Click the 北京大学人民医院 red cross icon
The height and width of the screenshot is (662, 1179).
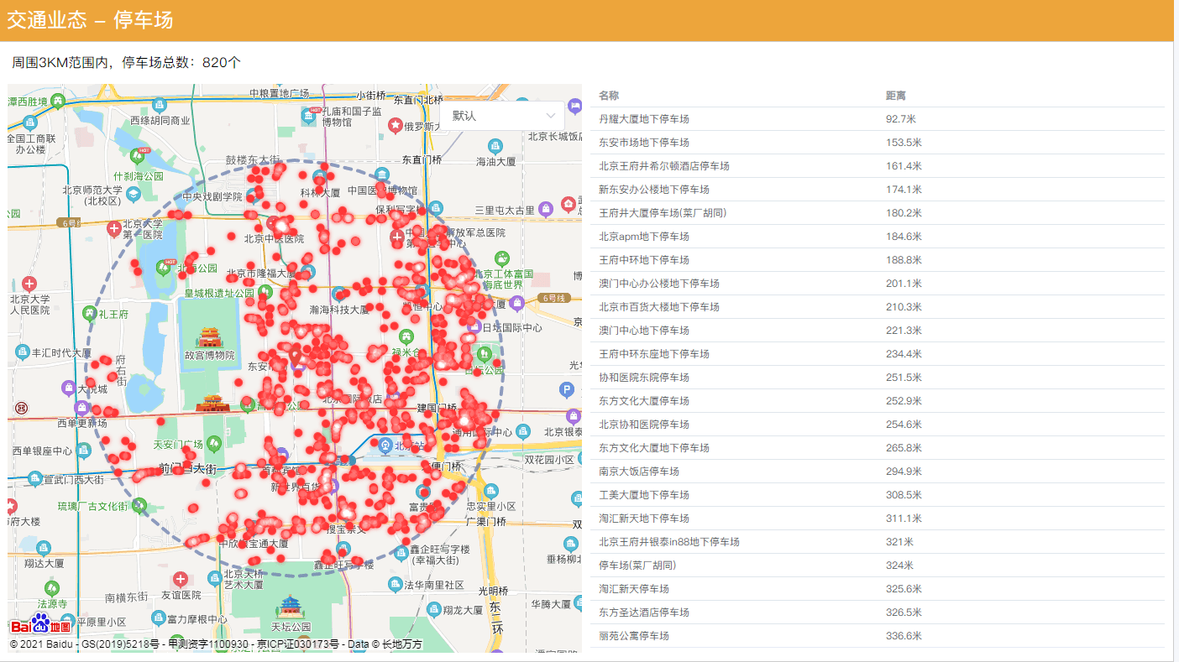tap(30, 284)
